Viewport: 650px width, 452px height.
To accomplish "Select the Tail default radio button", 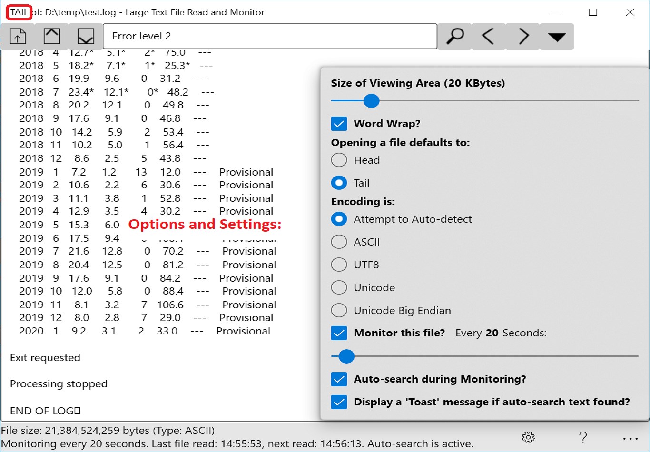I will [x=339, y=183].
